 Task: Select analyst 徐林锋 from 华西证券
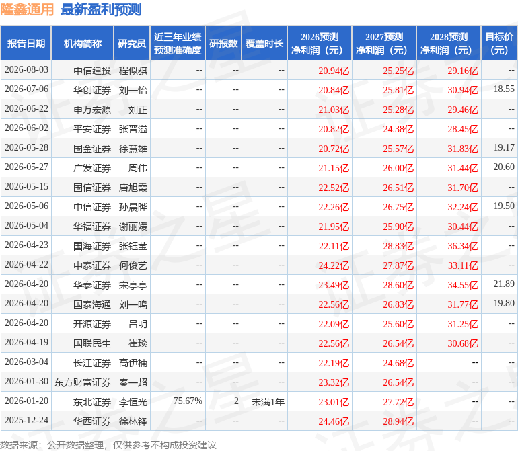(x=133, y=421)
